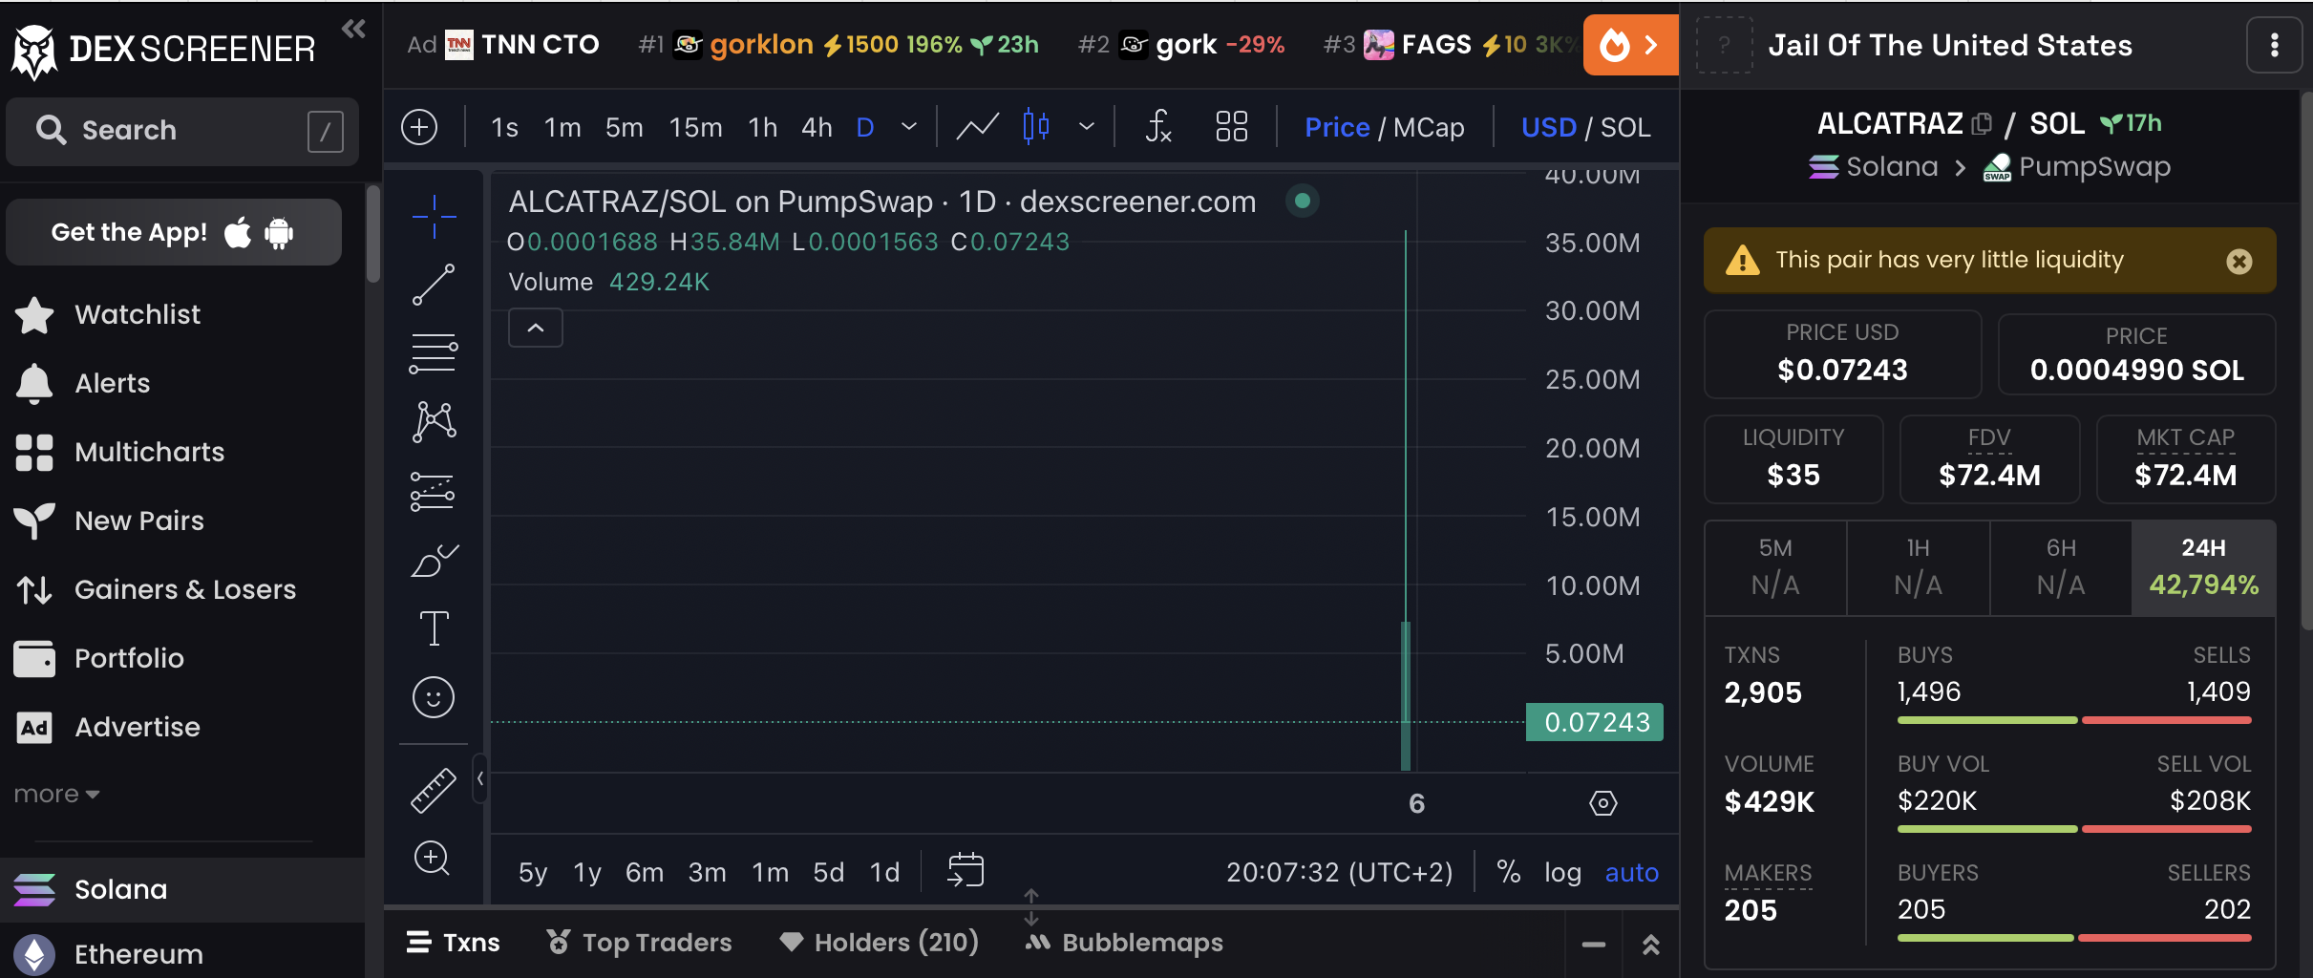Screen dimensions: 2313x978
Task: Open Gainers & Losers arrows icon
Action: (34, 590)
